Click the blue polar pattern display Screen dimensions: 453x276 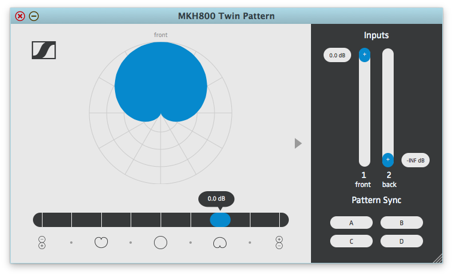(161, 82)
